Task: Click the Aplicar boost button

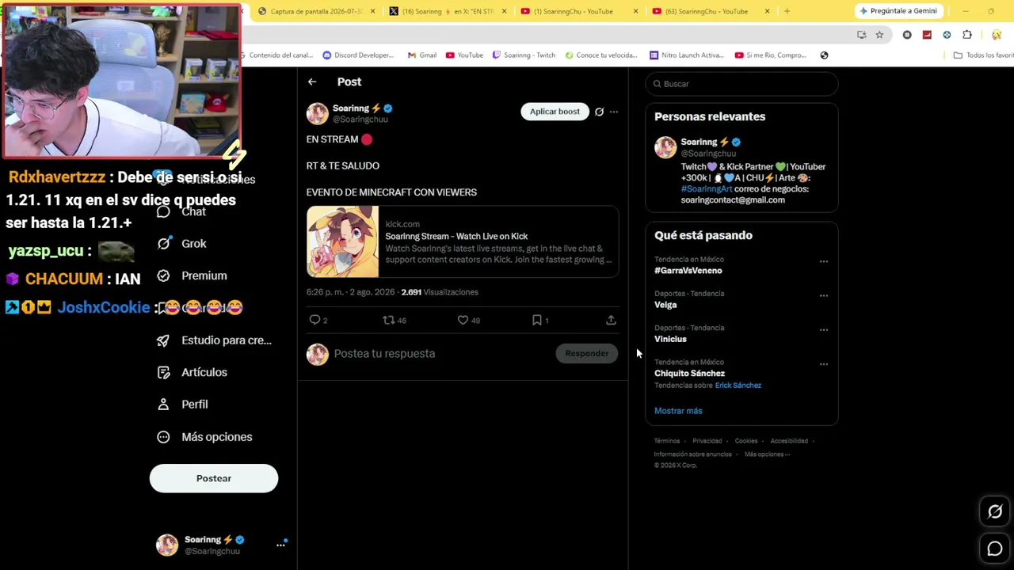Action: [555, 112]
